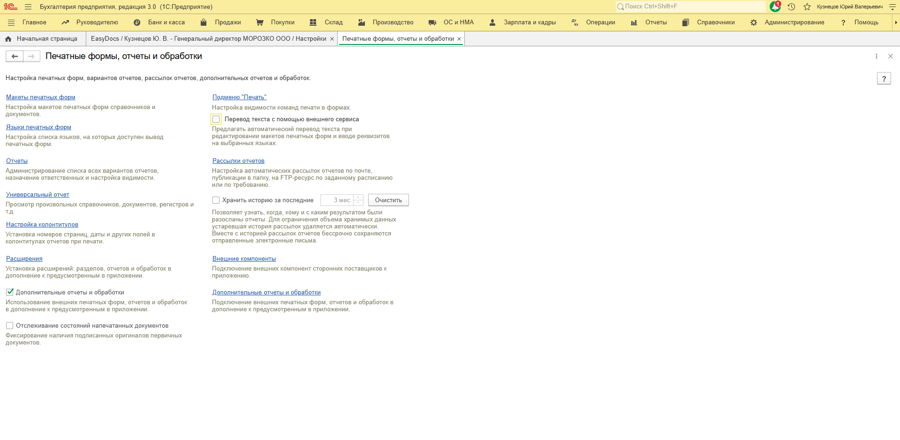Open favorites star icon
This screenshot has height=440, width=900.
coord(807,7)
